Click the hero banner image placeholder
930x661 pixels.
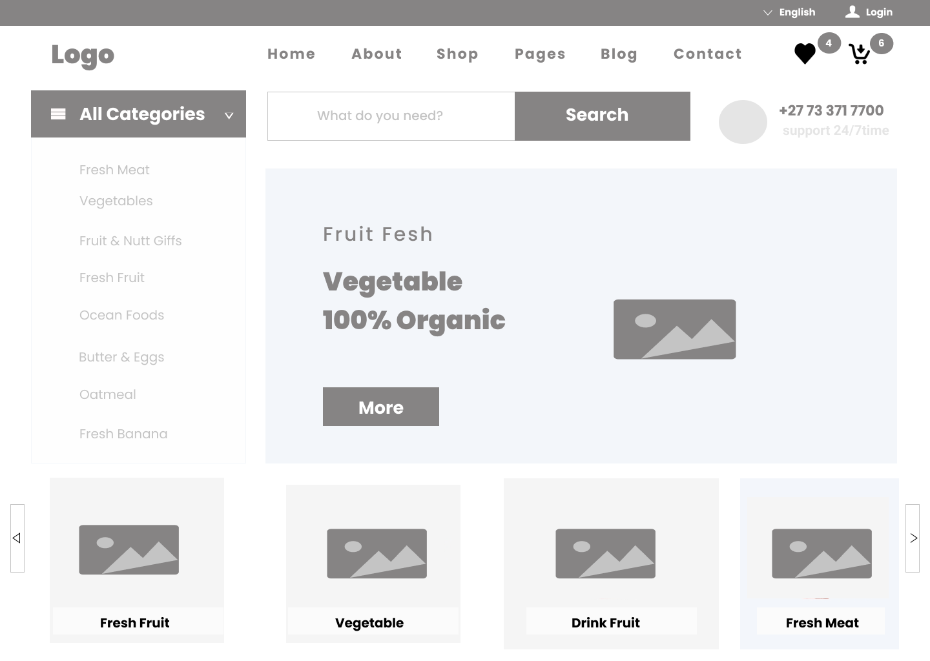(675, 329)
